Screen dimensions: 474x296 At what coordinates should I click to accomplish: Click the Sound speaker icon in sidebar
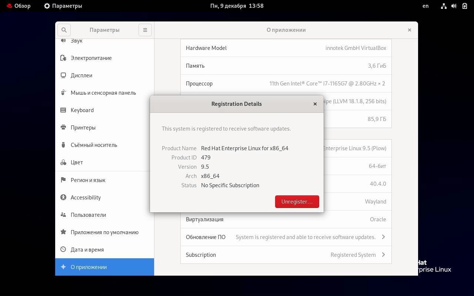click(x=63, y=40)
